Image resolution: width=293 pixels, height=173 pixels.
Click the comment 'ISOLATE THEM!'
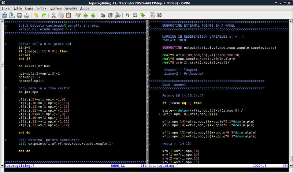175,40
